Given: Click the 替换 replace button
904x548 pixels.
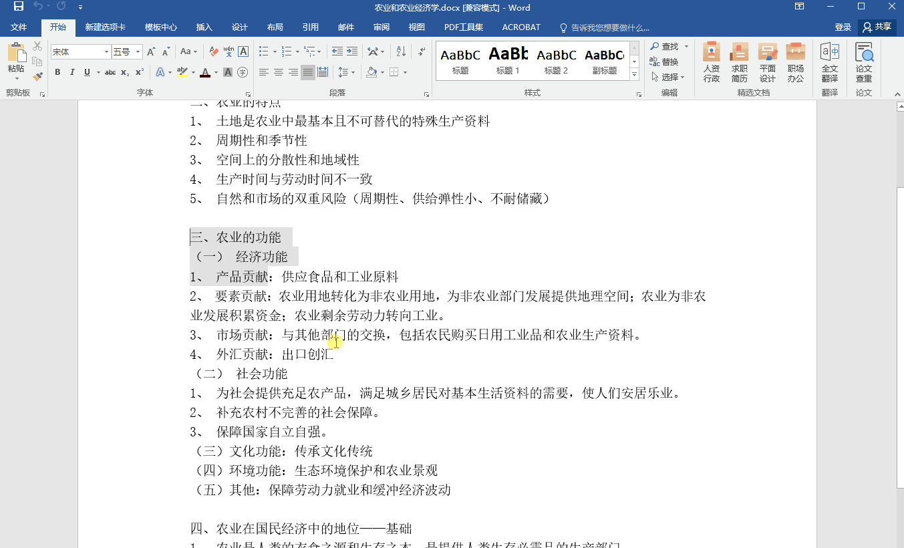Looking at the screenshot, I should [665, 61].
